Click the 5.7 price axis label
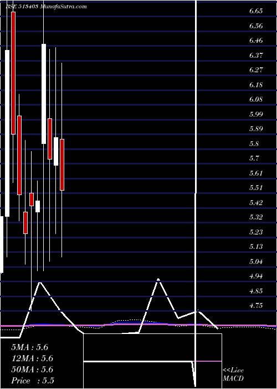The width and height of the screenshot is (277, 389). pyautogui.click(x=254, y=158)
